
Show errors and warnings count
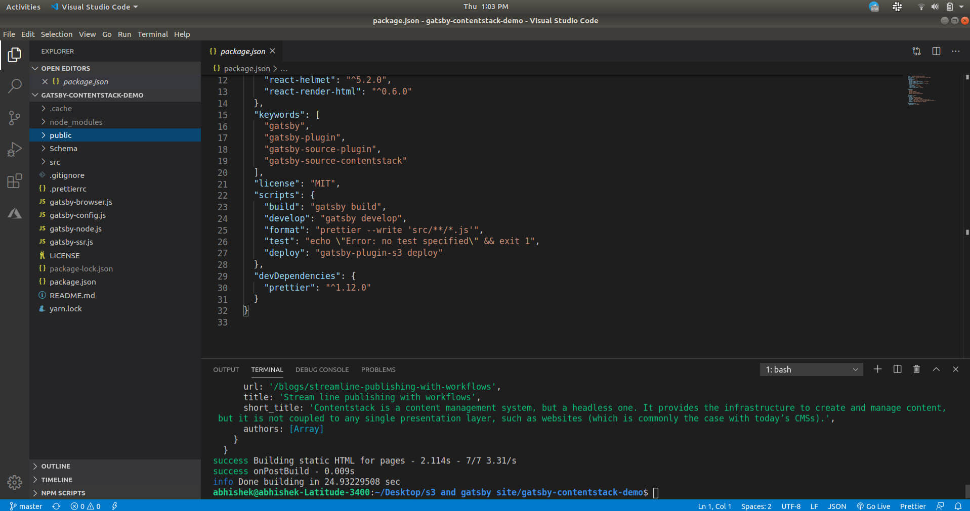86,506
